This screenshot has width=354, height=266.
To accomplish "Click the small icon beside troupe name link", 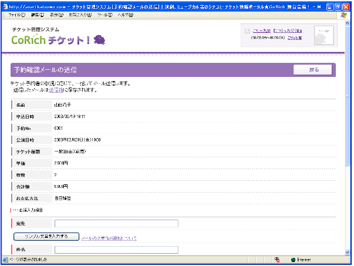I will tap(247, 31).
